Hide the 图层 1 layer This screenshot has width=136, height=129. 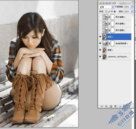pyautogui.click(x=100, y=50)
